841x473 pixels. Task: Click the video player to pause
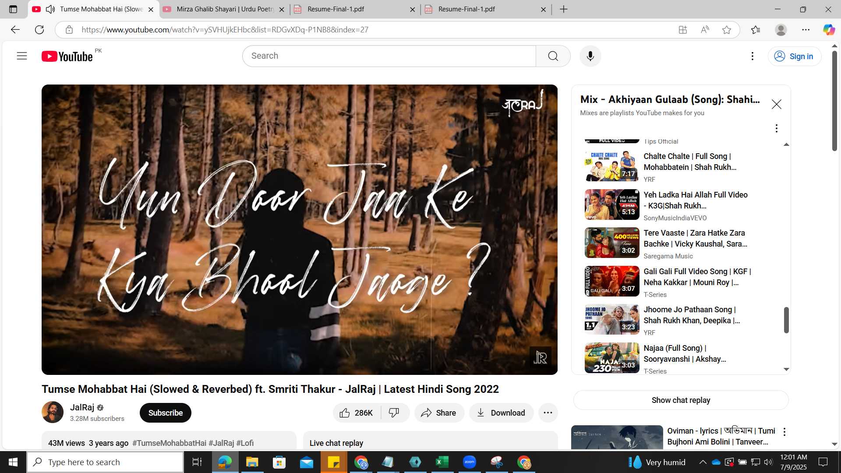tap(299, 229)
